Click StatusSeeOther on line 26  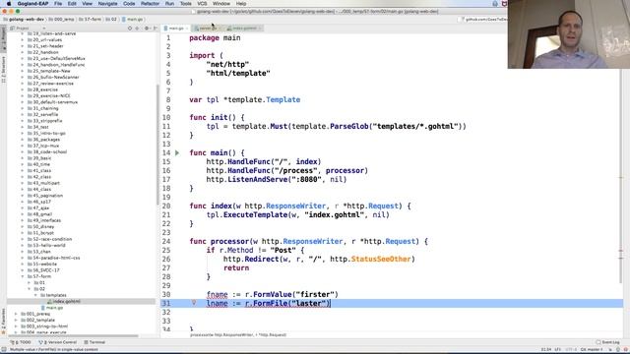381,259
